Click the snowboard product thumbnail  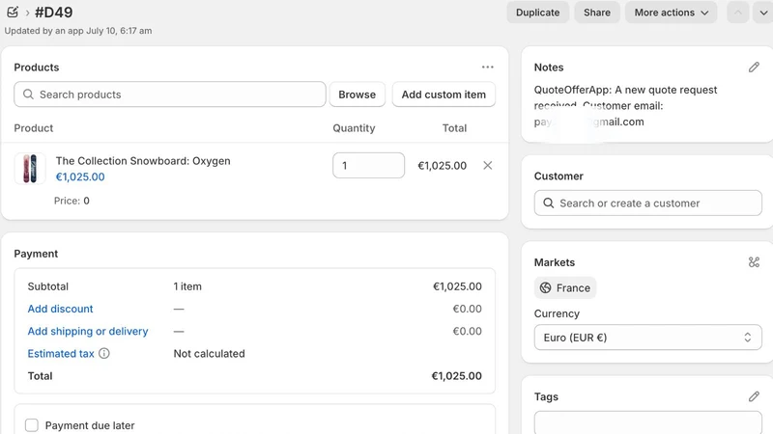30,168
